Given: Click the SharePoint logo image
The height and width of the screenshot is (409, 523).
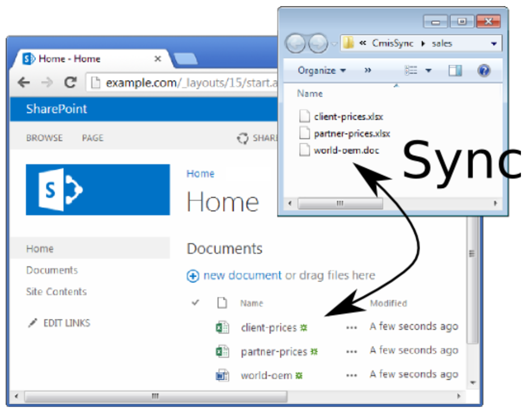Looking at the screenshot, I should (x=98, y=190).
